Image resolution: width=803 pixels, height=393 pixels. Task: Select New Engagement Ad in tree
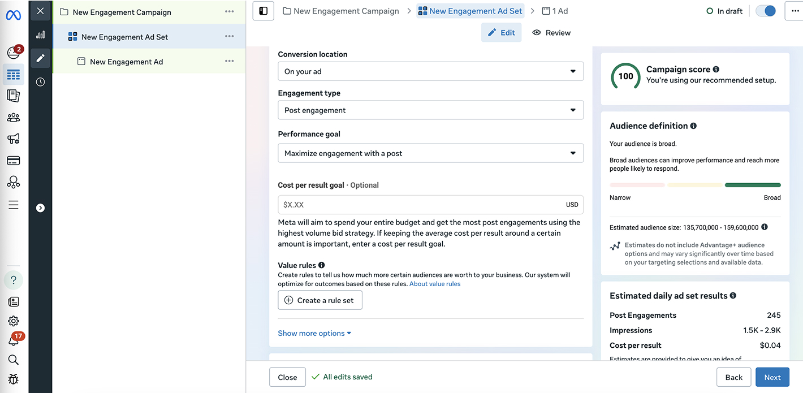pyautogui.click(x=126, y=62)
